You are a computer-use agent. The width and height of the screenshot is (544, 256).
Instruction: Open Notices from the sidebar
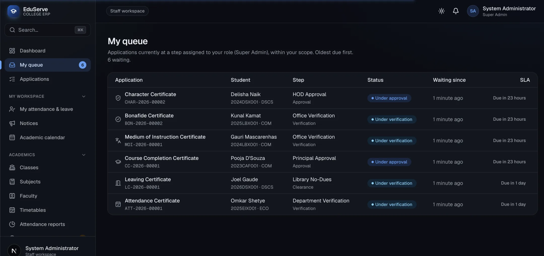(x=48, y=123)
